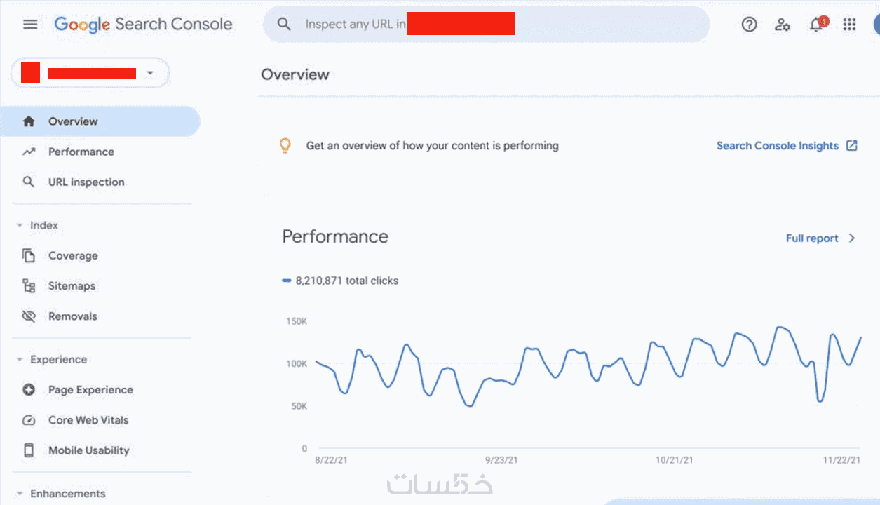Image resolution: width=880 pixels, height=505 pixels.
Task: Select Performance in the sidebar
Action: point(81,151)
